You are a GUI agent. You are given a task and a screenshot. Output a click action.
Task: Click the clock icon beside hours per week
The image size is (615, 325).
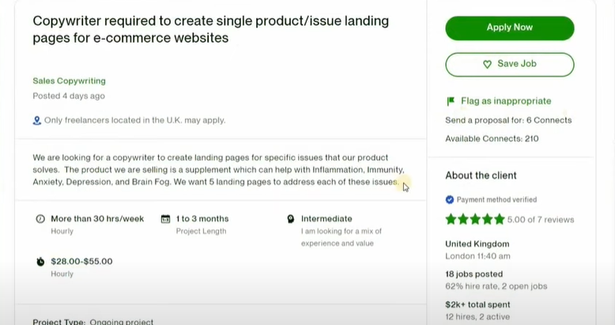click(x=40, y=219)
